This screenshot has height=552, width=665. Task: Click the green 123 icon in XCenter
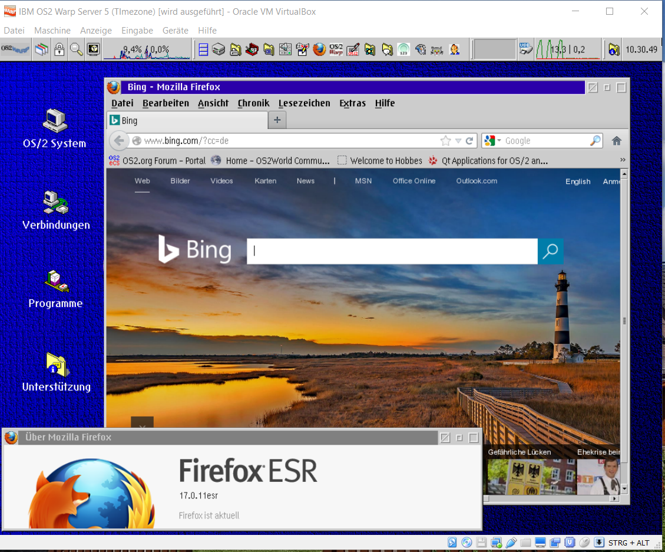click(403, 49)
